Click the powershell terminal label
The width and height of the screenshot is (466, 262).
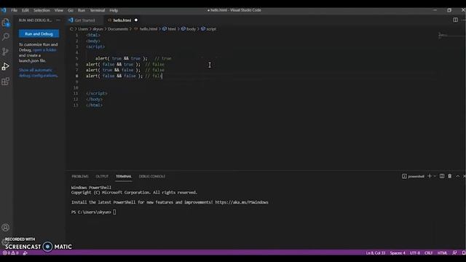413,176
